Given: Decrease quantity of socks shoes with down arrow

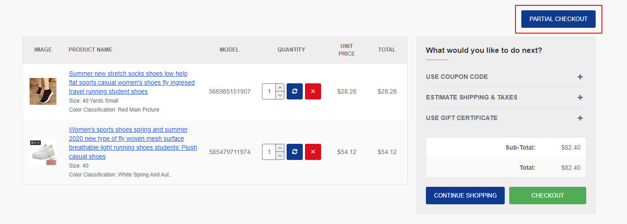Looking at the screenshot, I should 280,95.
